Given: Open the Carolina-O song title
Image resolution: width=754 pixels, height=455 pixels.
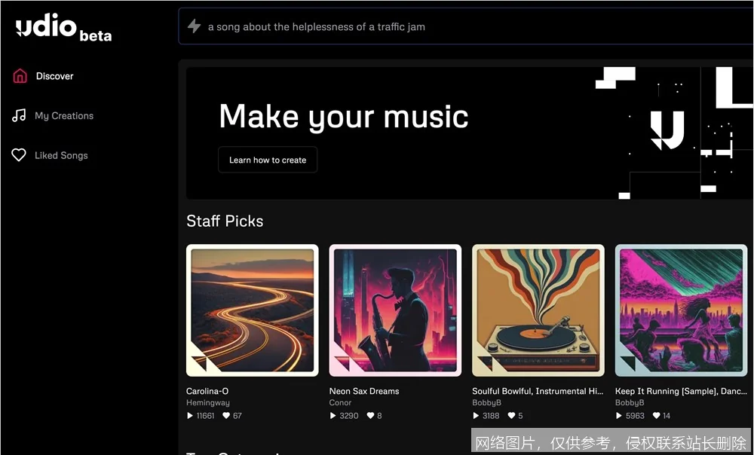Looking at the screenshot, I should (207, 391).
